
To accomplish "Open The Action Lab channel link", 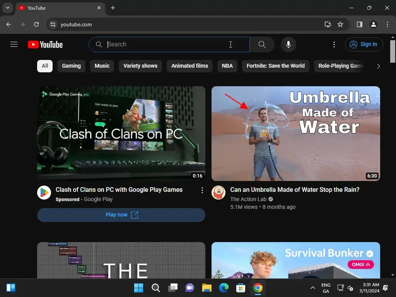I will point(248,199).
